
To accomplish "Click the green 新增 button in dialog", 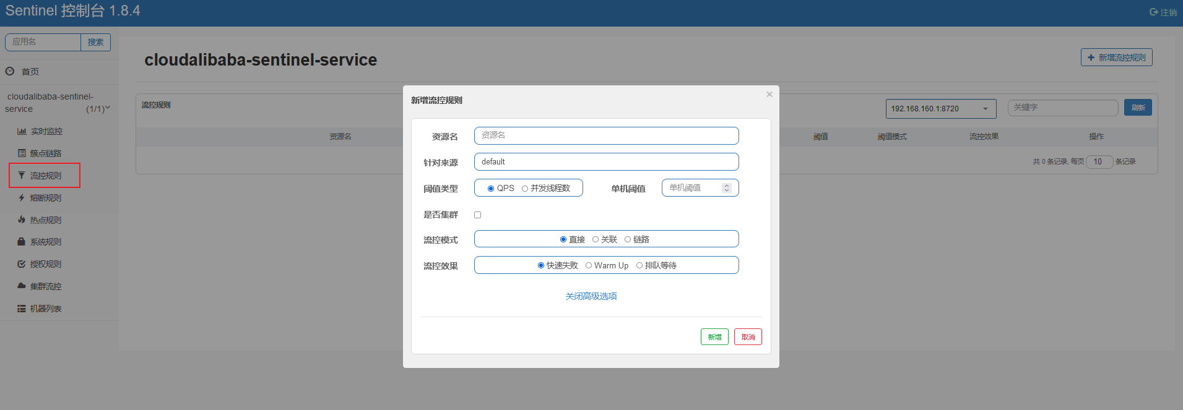I will 714,337.
